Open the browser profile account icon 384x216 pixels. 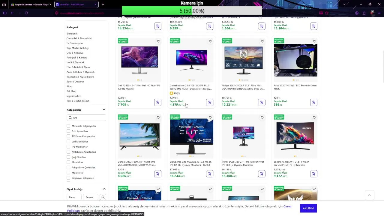click(357, 13)
